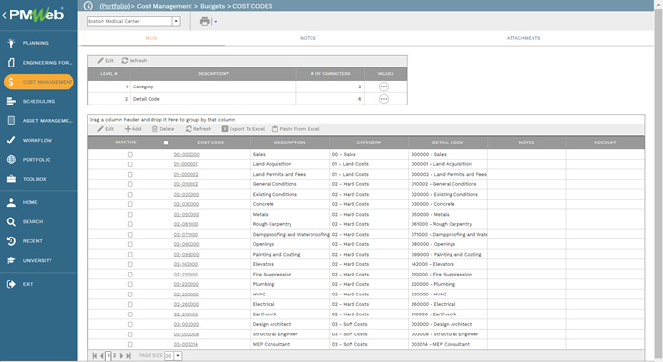Switch to the Notes tab
Screen dimensions: 663x362
coord(308,38)
